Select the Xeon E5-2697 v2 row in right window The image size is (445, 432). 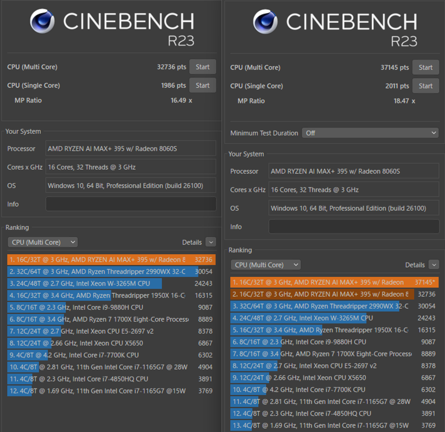click(334, 366)
